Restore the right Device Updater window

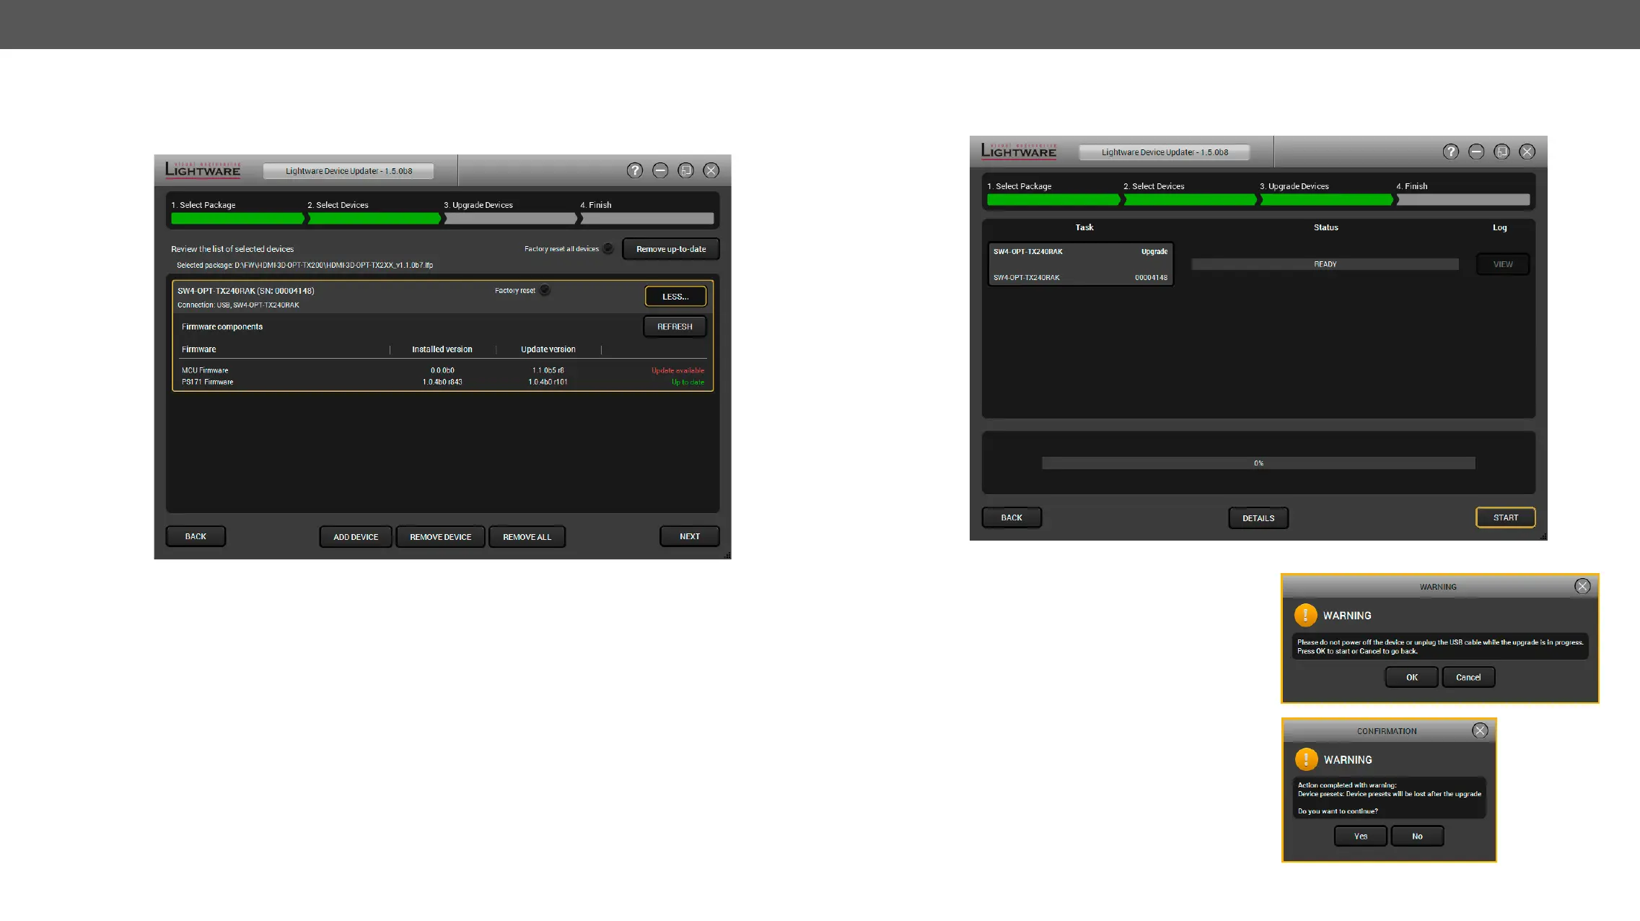point(1501,152)
